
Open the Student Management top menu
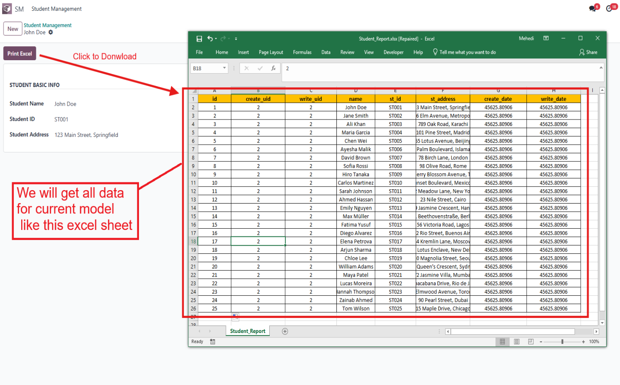(x=56, y=9)
